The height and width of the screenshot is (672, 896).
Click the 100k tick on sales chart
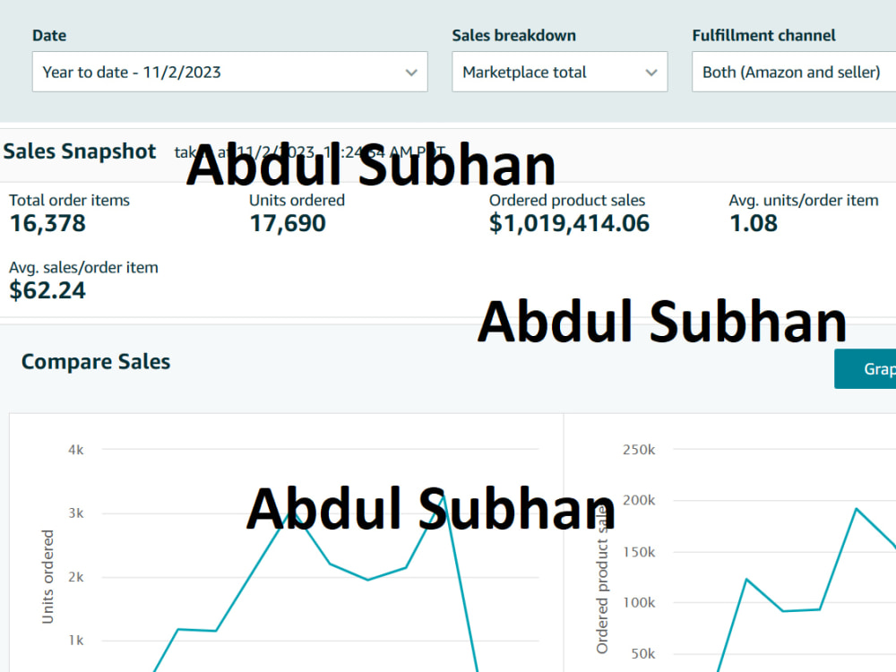[x=639, y=603]
